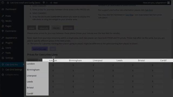173x97 pixels.
Task: Focus price field Liverpool row, Leeds column
Action: pyautogui.click(x=119, y=76)
